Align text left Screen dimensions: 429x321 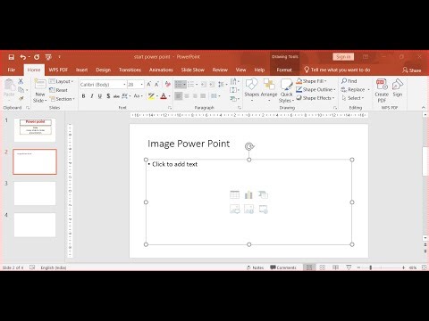pos(178,96)
